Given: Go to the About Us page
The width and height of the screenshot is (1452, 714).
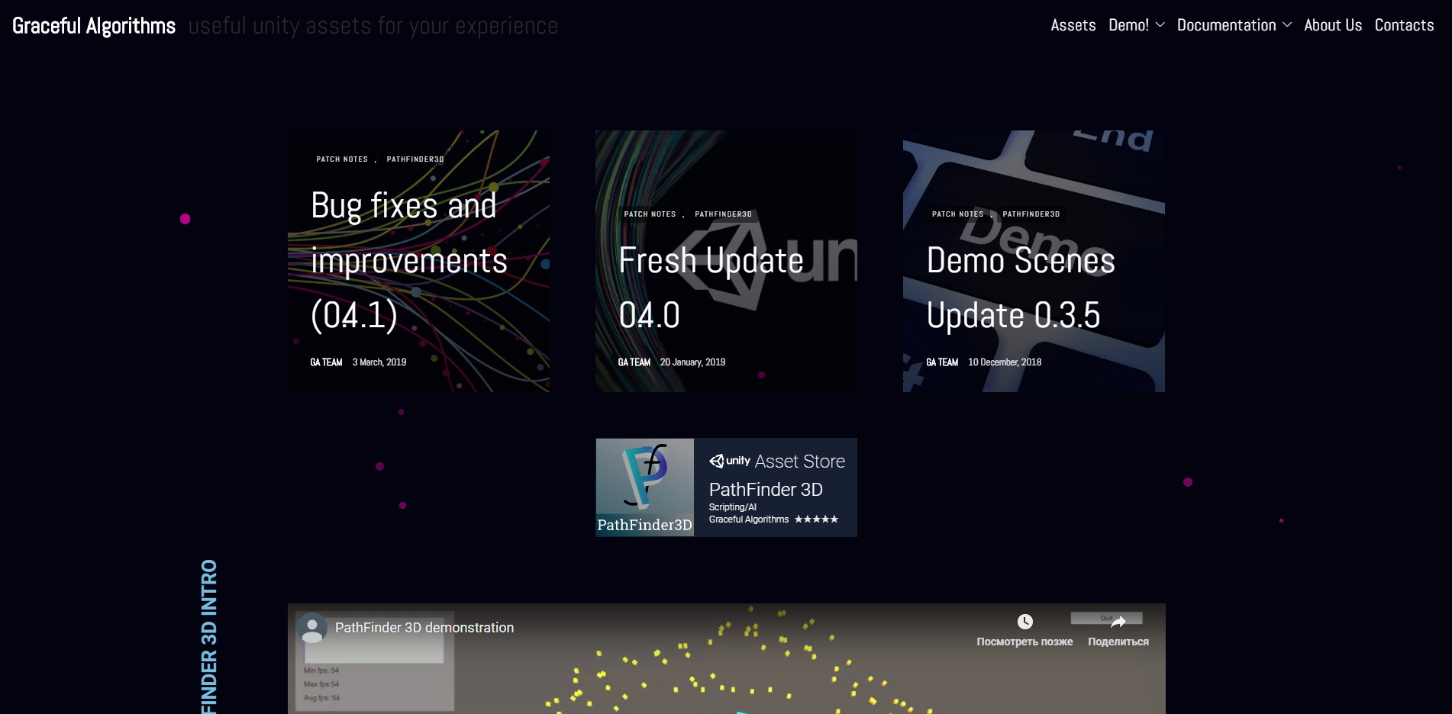Looking at the screenshot, I should pos(1333,25).
